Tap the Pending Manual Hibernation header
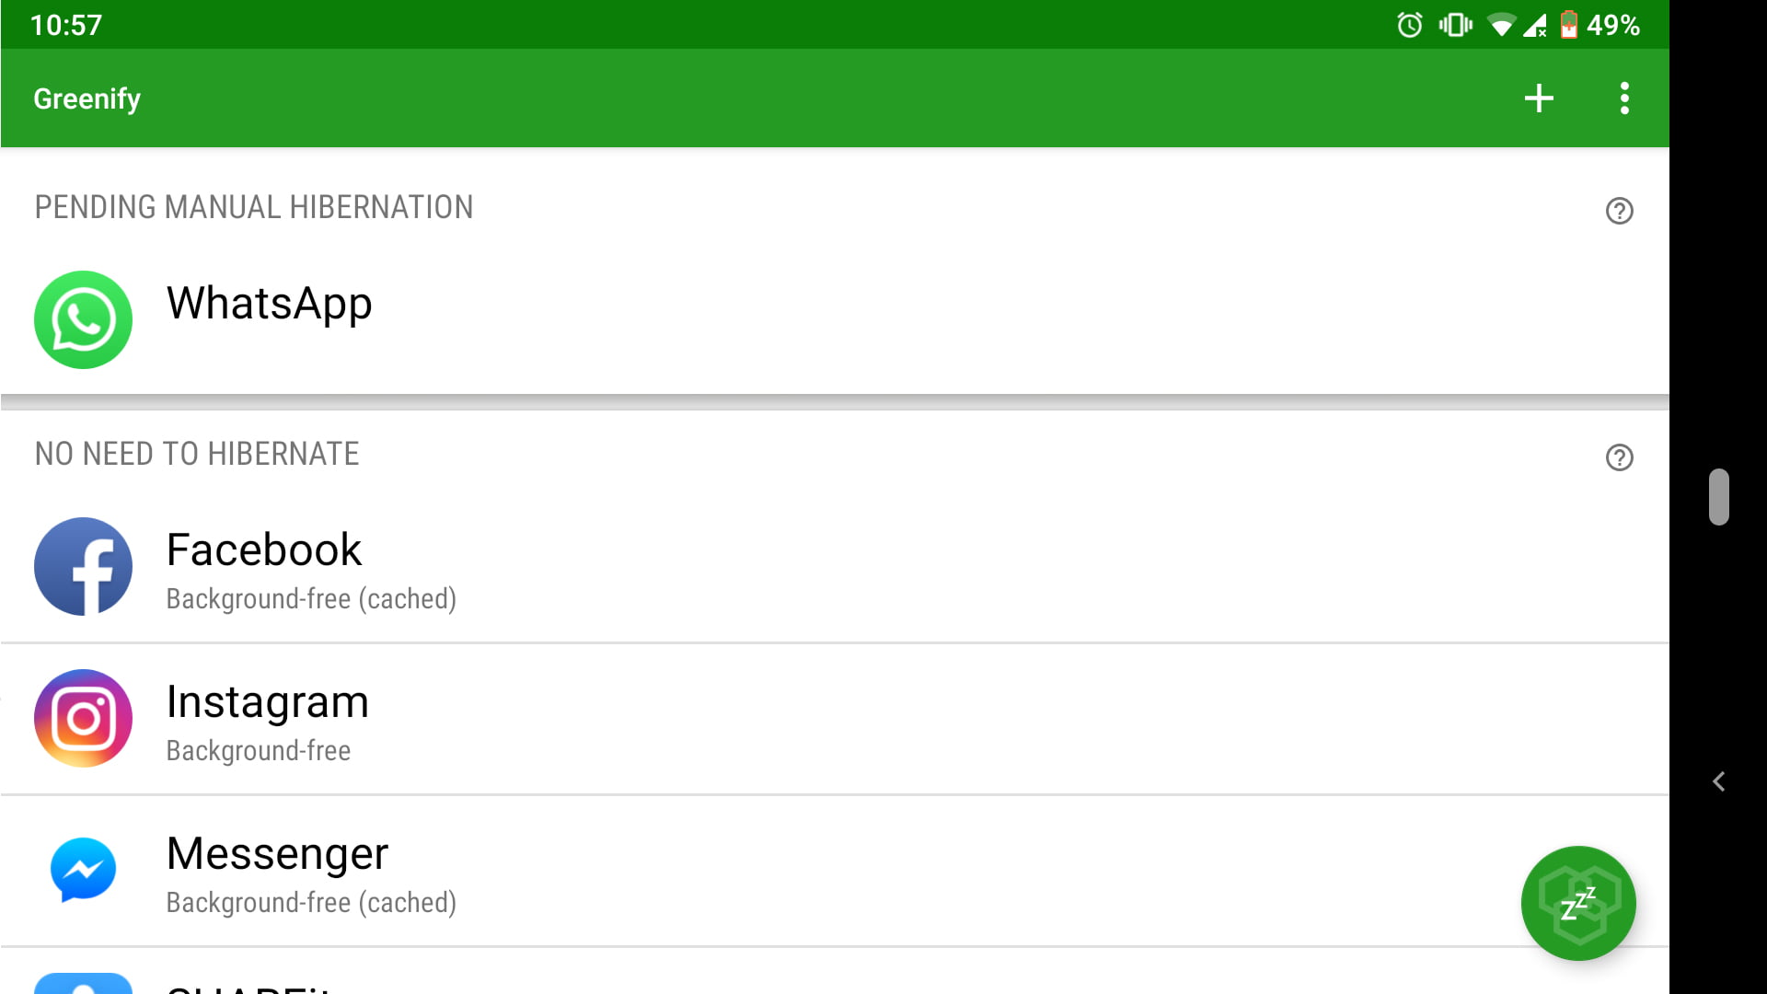Viewport: 1767px width, 994px height. tap(254, 207)
